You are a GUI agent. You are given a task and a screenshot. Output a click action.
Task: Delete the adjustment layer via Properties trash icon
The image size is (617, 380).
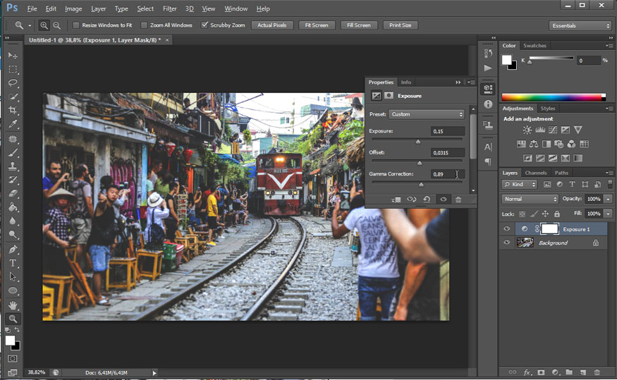click(458, 200)
